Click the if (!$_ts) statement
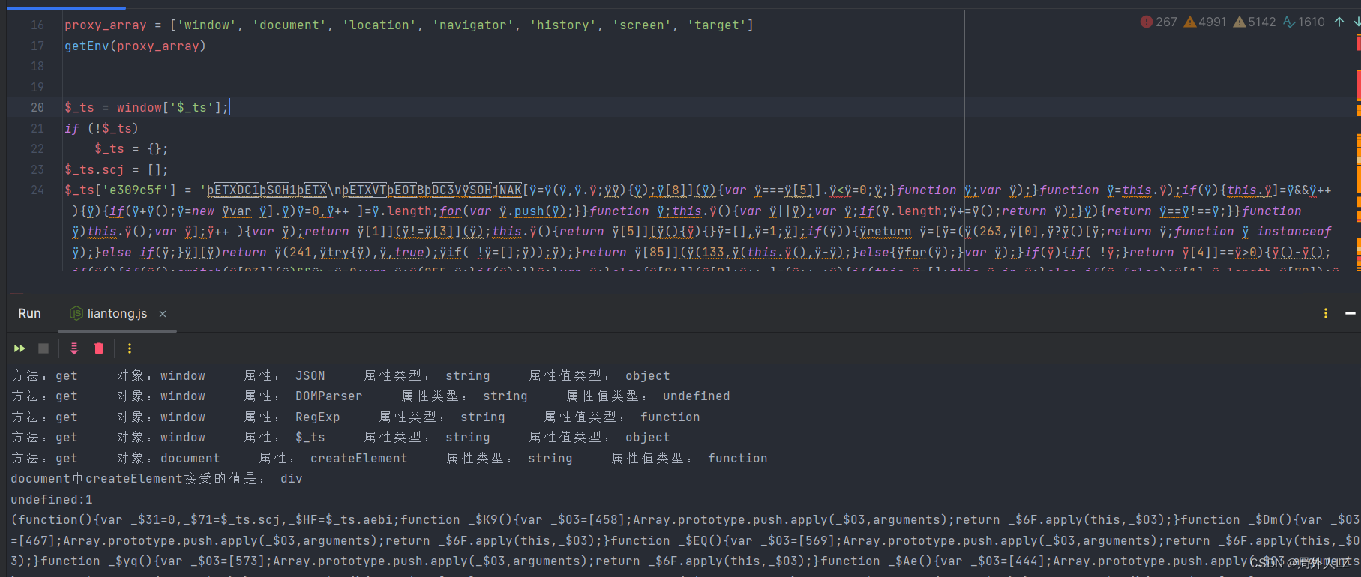This screenshot has height=577, width=1361. click(x=101, y=128)
